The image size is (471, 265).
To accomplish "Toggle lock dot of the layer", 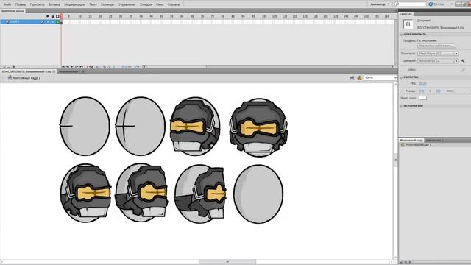I will (52, 21).
